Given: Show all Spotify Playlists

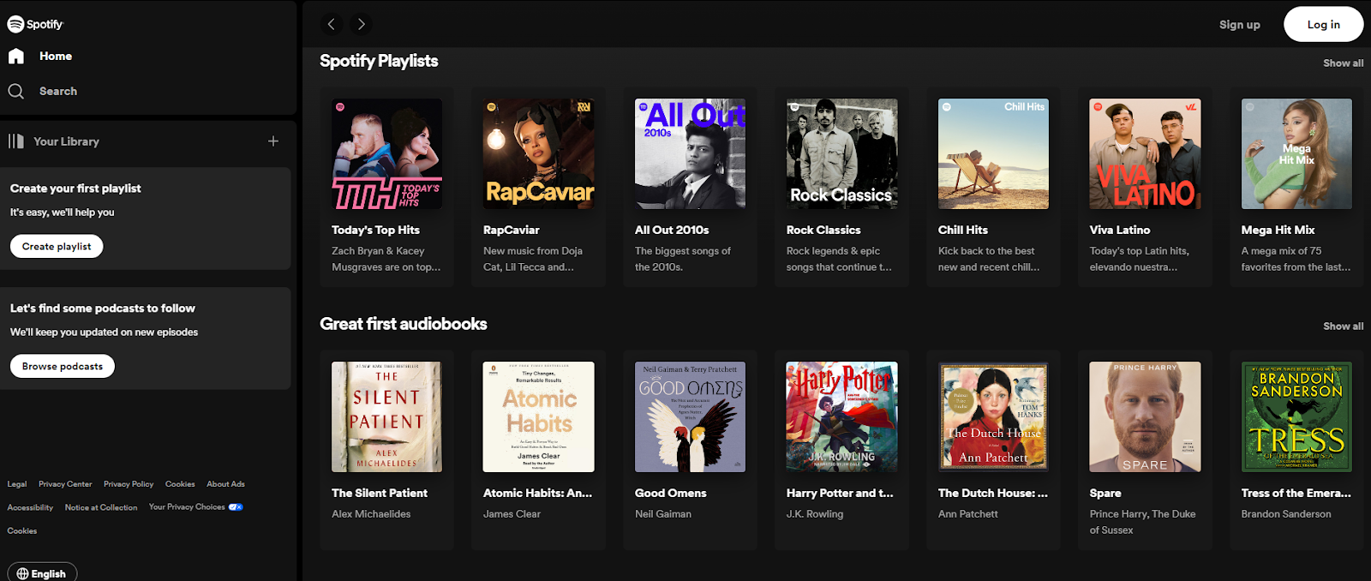Looking at the screenshot, I should click(x=1344, y=63).
